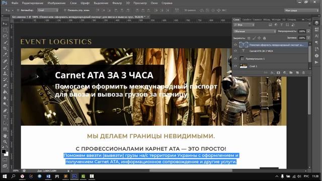Switch to the Свойства tab
The width and height of the screenshot is (322, 181).
(247, 20)
